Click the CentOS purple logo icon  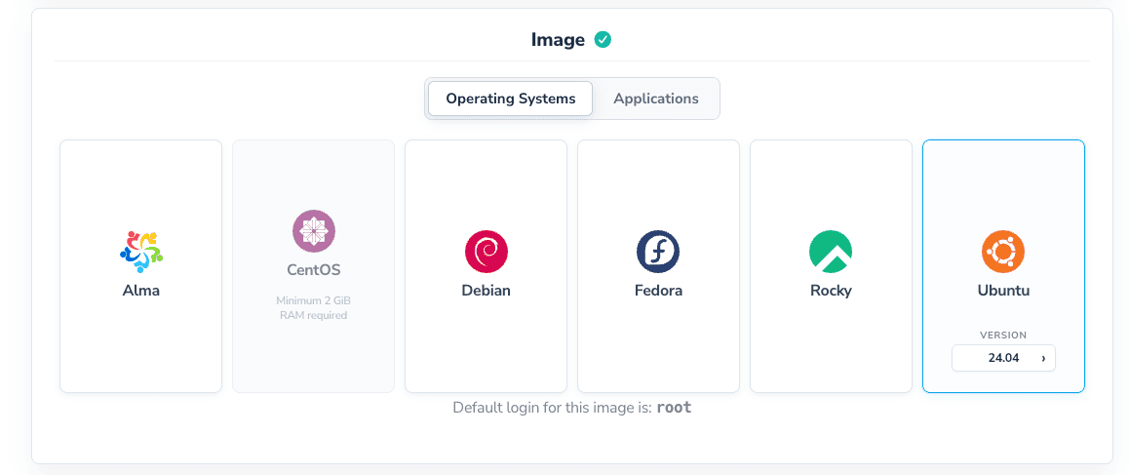coord(313,231)
